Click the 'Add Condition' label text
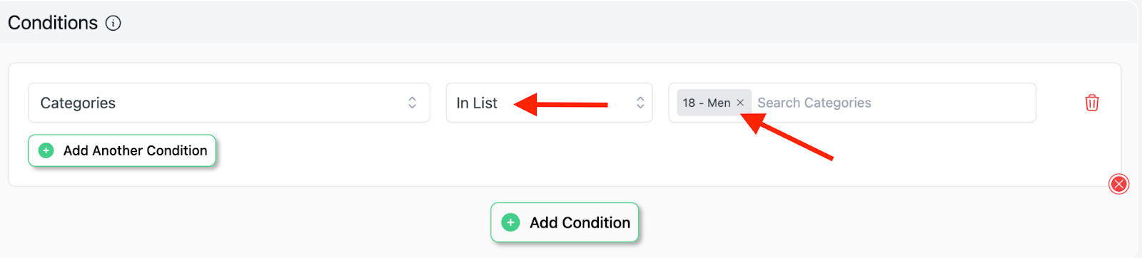This screenshot has height=258, width=1142. [x=580, y=222]
